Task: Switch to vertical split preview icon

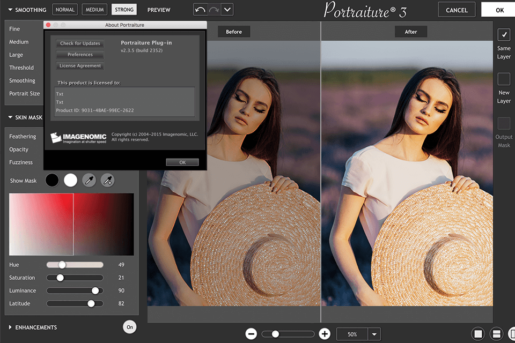Action: [512, 334]
